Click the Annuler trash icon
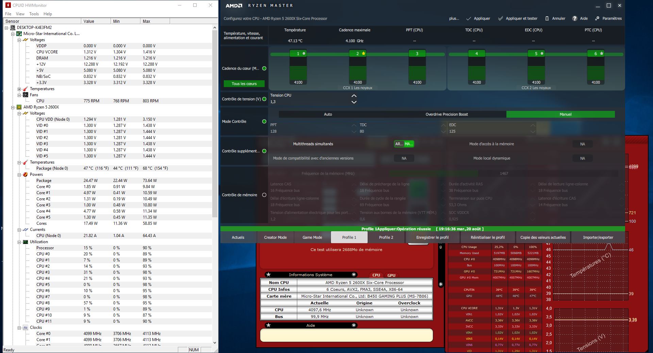 coord(547,18)
